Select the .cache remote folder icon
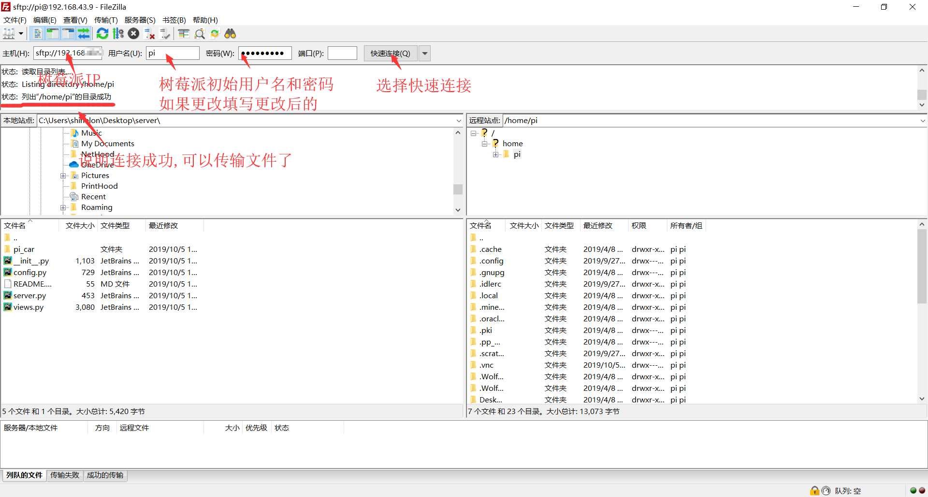This screenshot has height=497, width=928. pyautogui.click(x=473, y=249)
